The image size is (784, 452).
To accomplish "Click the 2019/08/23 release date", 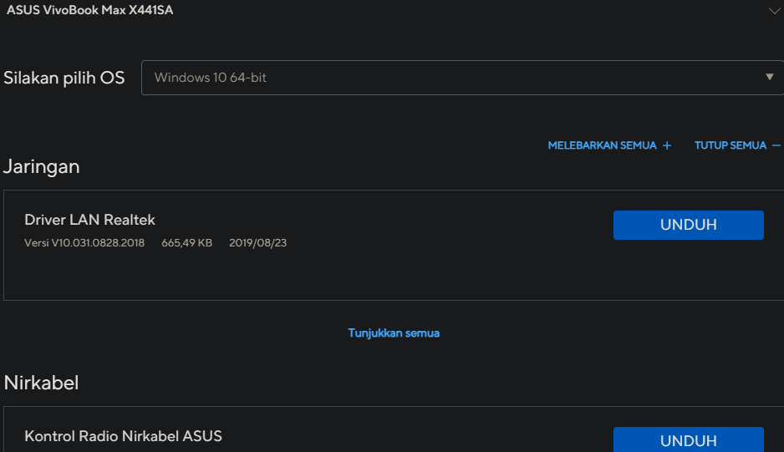I will click(x=258, y=243).
